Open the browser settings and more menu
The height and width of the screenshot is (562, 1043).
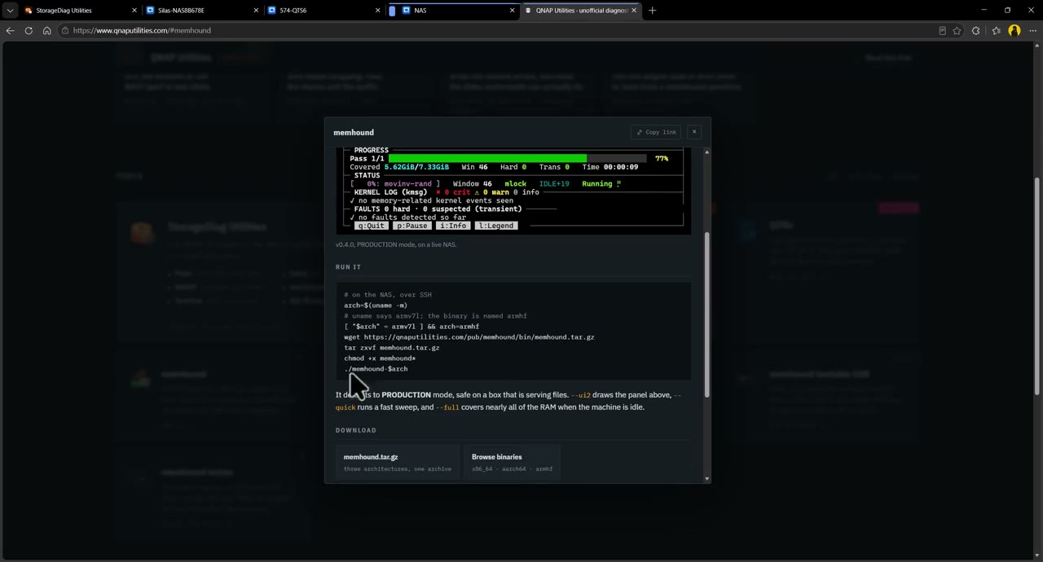pos(1032,31)
